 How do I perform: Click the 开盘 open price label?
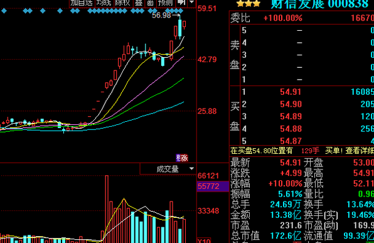(313, 163)
